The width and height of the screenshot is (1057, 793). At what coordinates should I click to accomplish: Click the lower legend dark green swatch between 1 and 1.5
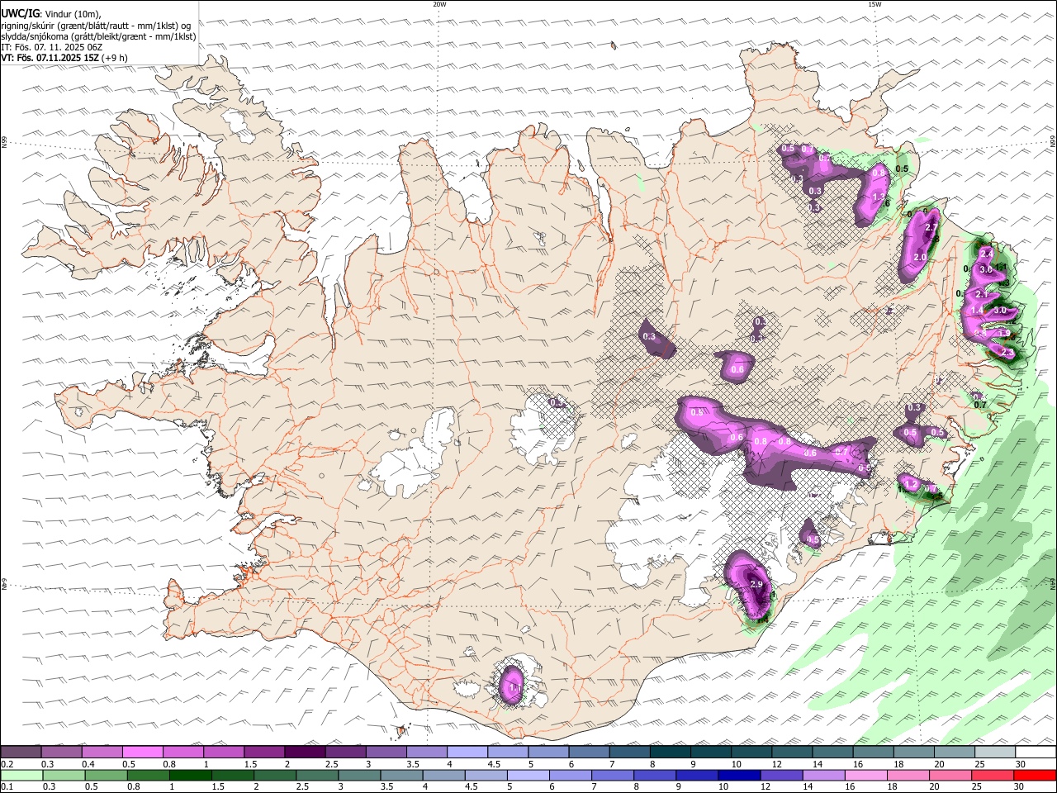(x=190, y=776)
